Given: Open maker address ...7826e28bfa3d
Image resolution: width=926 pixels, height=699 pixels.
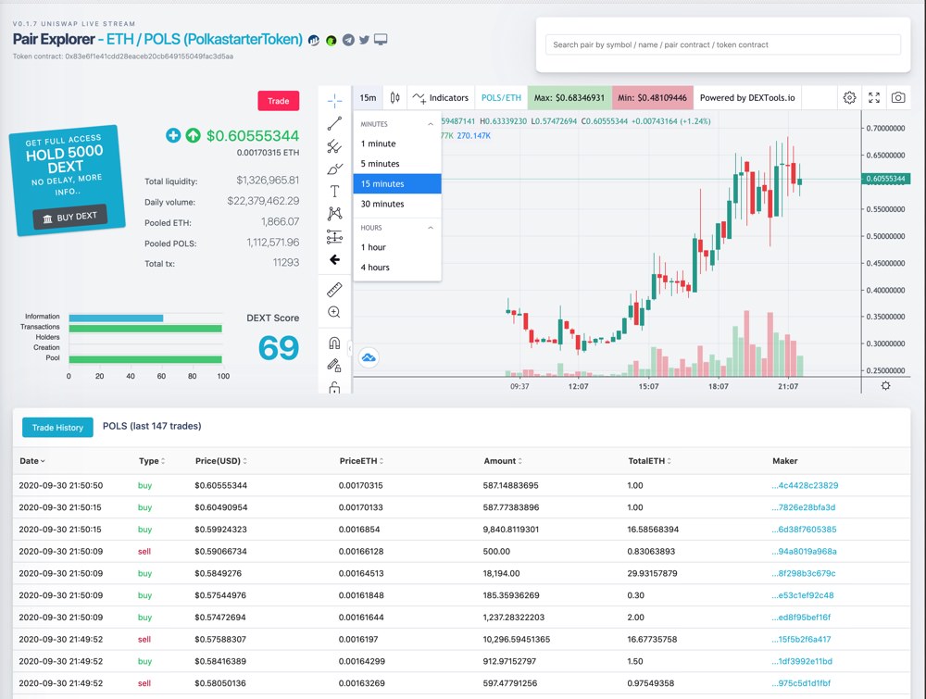Looking at the screenshot, I should tap(803, 507).
